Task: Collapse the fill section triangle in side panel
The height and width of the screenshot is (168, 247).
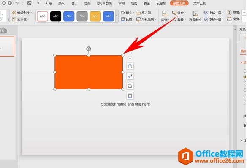Action: [242, 62]
